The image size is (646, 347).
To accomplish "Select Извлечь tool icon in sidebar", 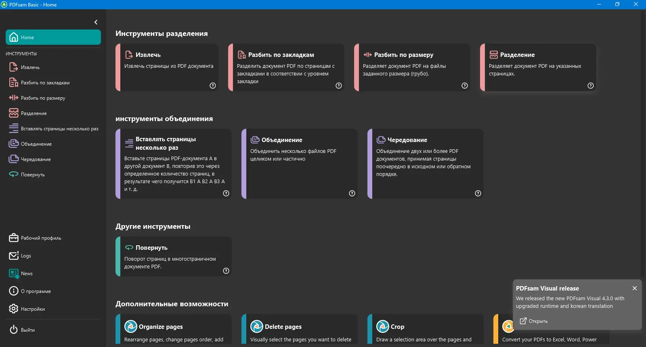I will click(13, 67).
